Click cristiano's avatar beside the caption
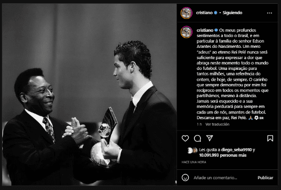This screenshot has height=190, width=281. (186, 32)
